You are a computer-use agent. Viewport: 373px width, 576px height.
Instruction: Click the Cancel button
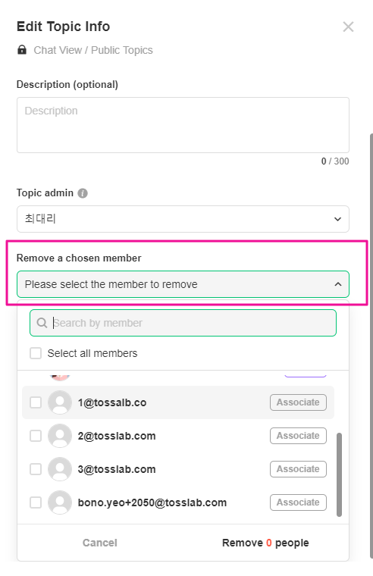(99, 543)
